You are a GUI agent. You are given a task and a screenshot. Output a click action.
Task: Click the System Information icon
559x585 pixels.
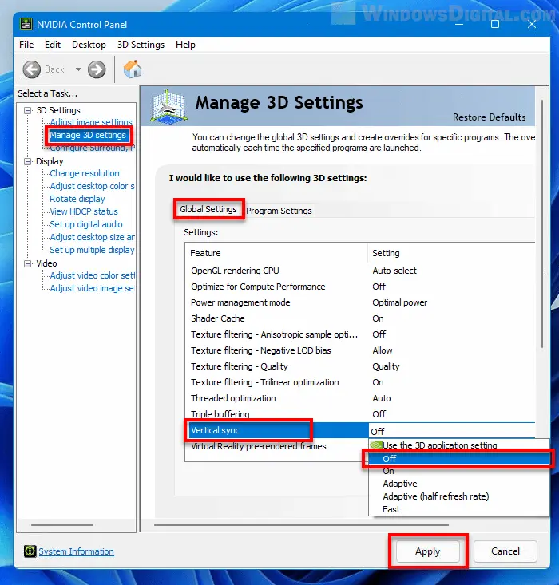coord(30,551)
